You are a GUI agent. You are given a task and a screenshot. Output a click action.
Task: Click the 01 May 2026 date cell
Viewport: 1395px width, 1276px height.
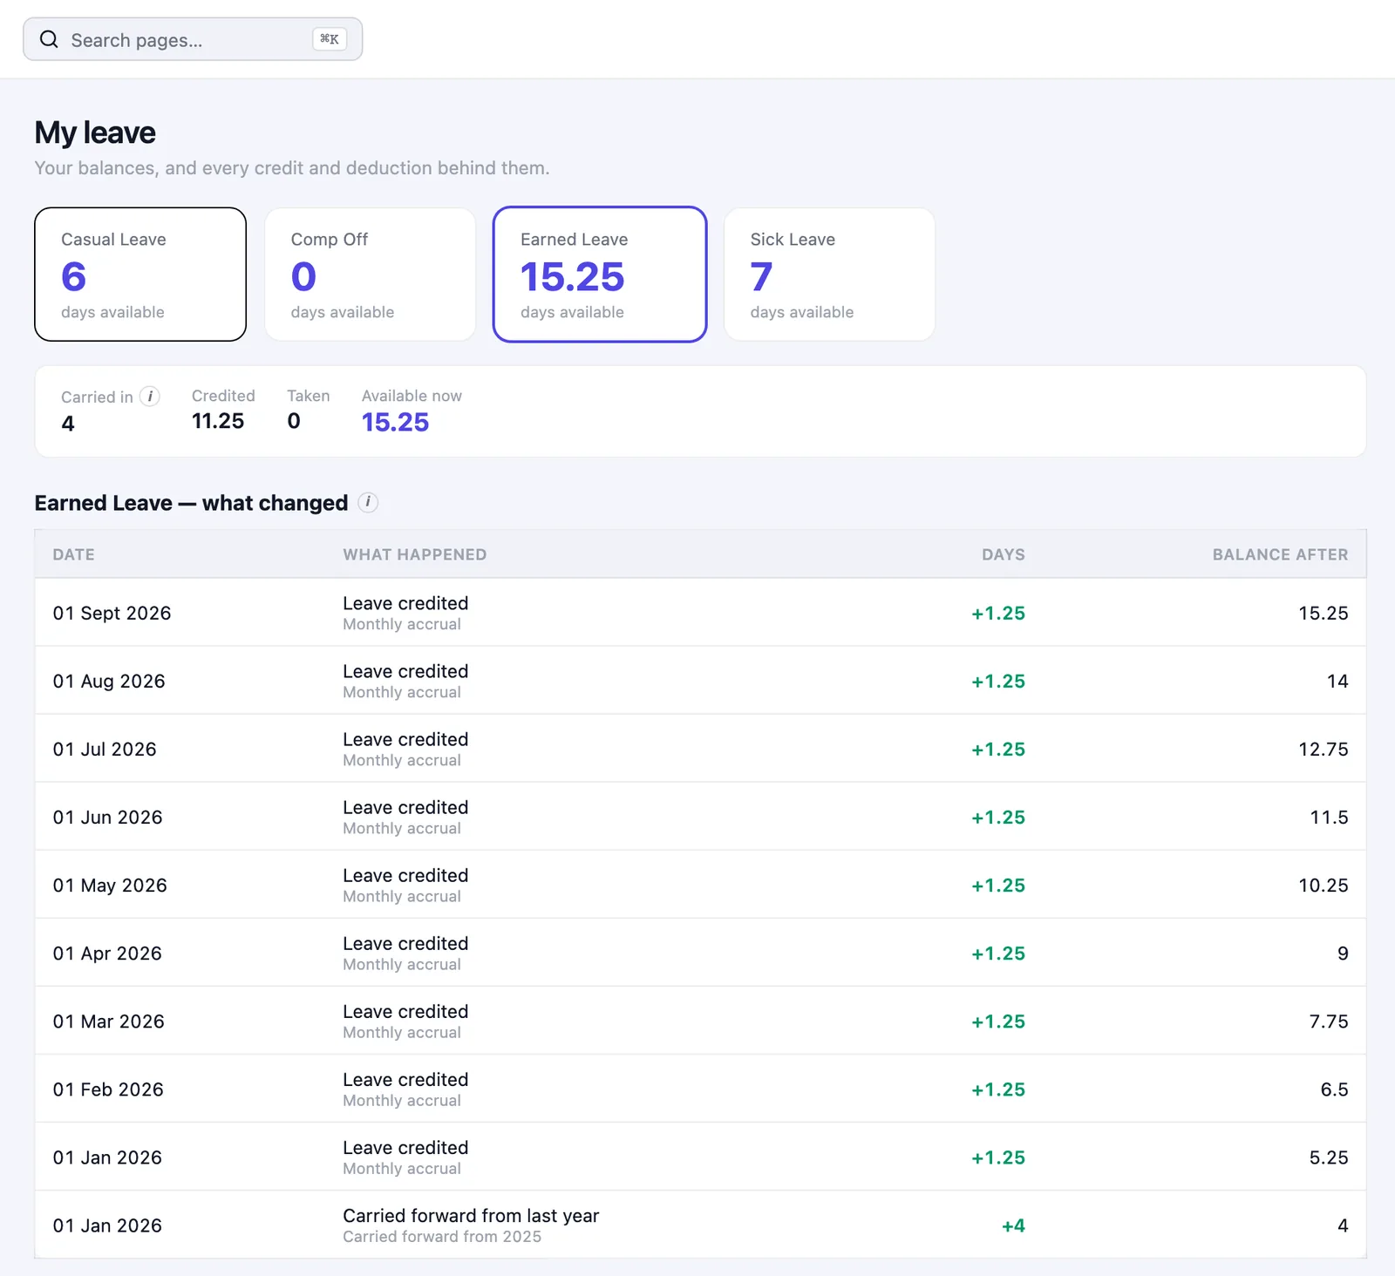tap(110, 885)
